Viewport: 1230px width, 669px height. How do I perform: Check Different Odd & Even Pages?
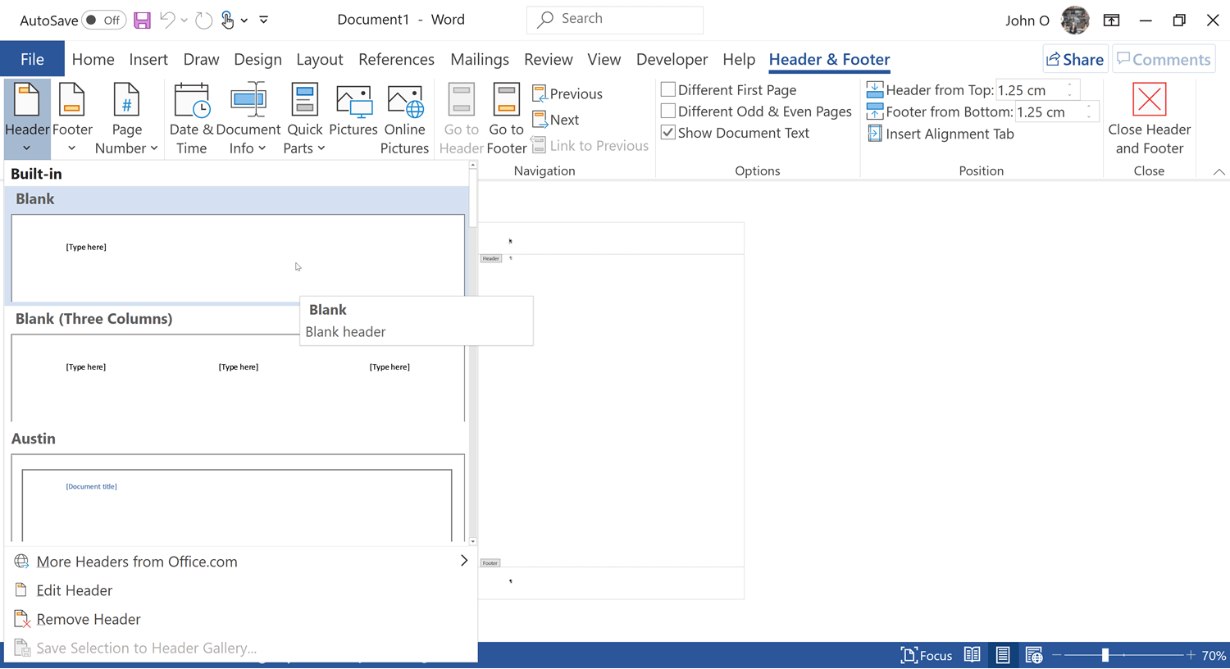point(668,111)
